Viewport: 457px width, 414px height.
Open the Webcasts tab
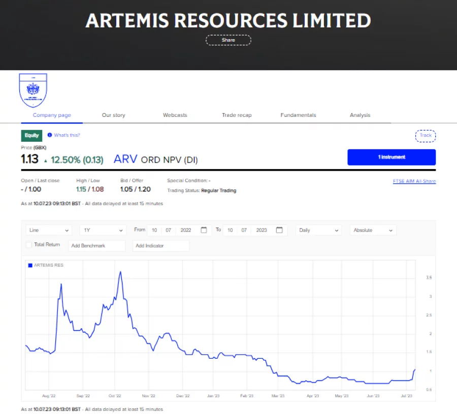[175, 115]
